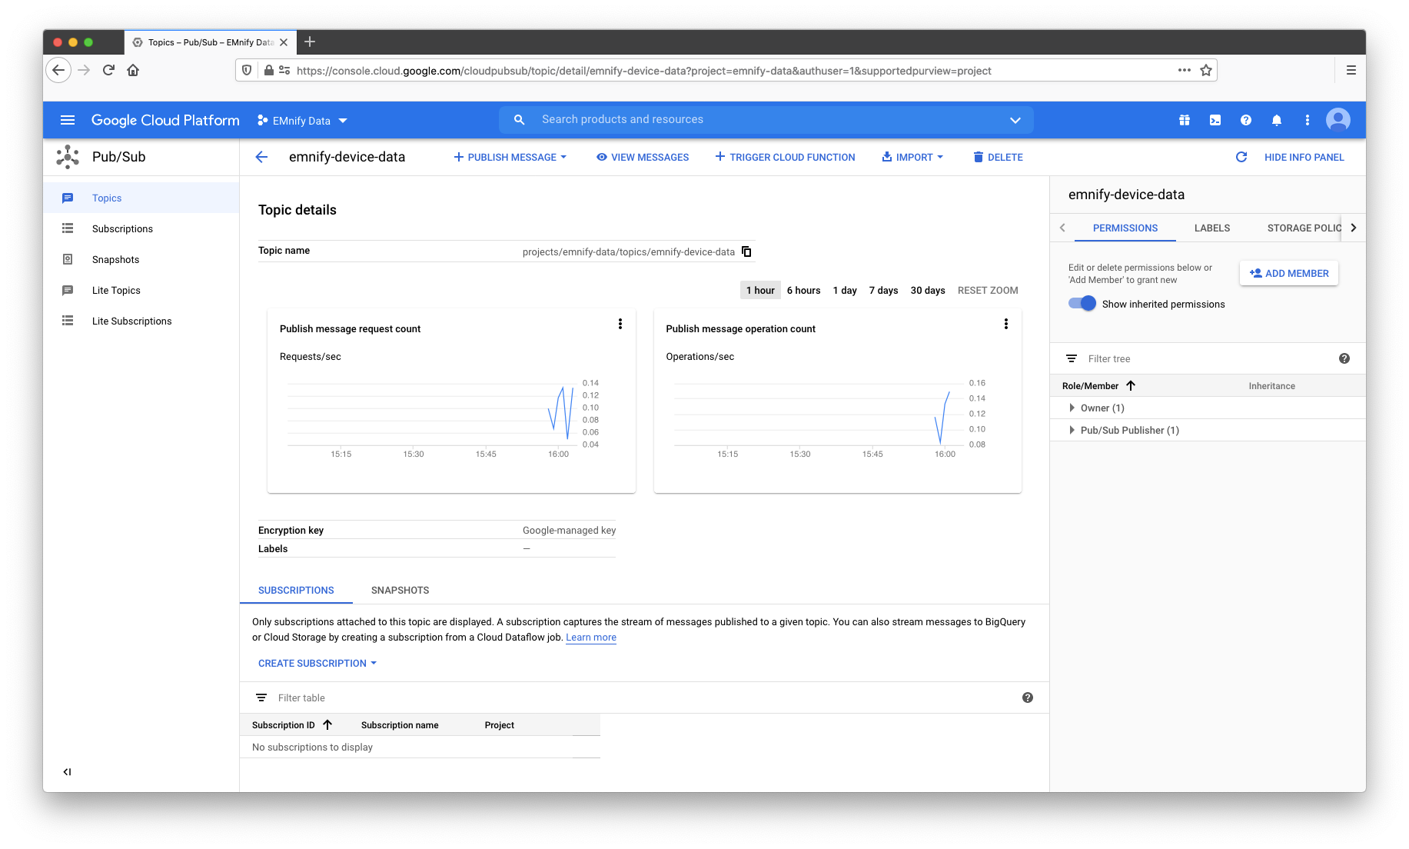The image size is (1409, 849).
Task: Collapse the left sidebar navigation
Action: pos(68,772)
